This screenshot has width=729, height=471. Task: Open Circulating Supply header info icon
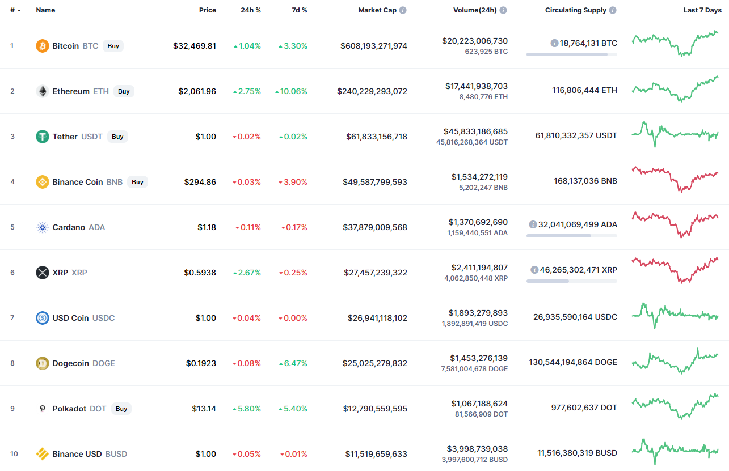[x=613, y=10]
